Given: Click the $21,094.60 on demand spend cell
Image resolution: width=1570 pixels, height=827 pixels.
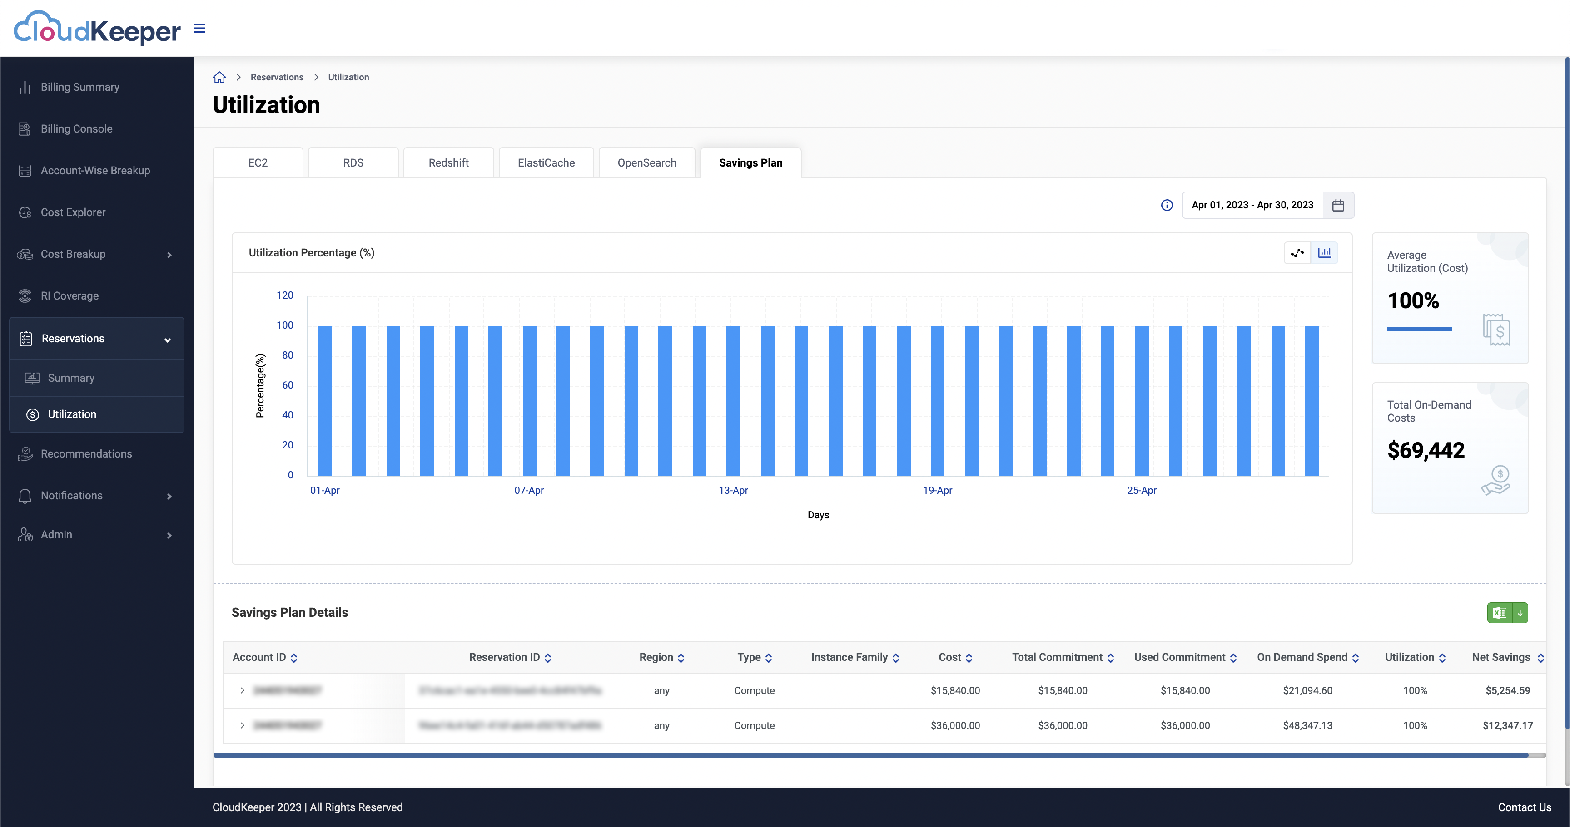Looking at the screenshot, I should (1308, 690).
